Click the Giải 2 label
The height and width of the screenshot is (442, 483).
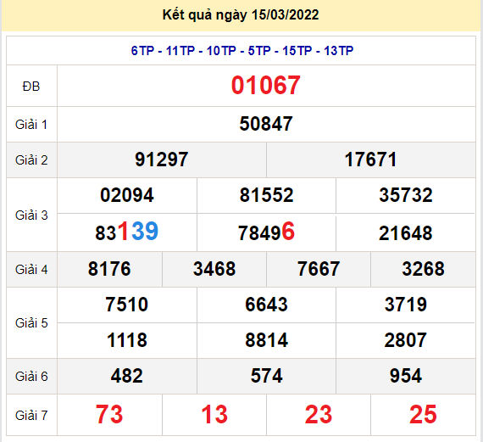click(x=31, y=160)
